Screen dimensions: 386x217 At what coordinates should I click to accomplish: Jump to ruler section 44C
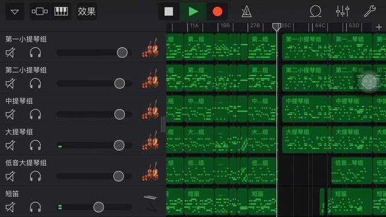tap(320, 25)
